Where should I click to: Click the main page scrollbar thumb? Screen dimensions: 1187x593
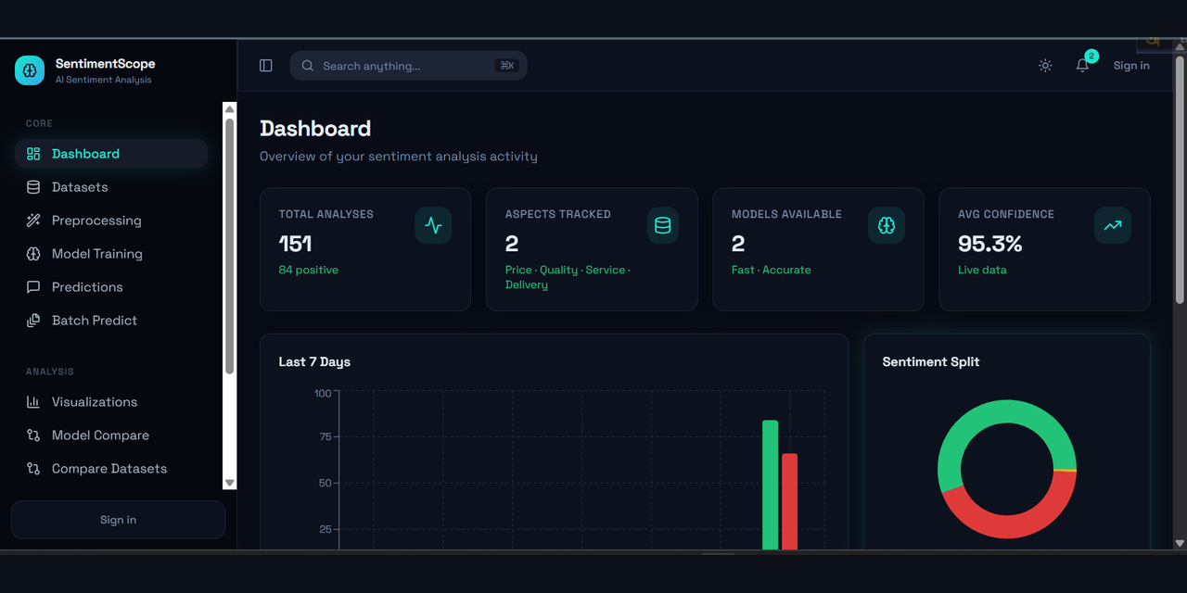coord(1180,178)
